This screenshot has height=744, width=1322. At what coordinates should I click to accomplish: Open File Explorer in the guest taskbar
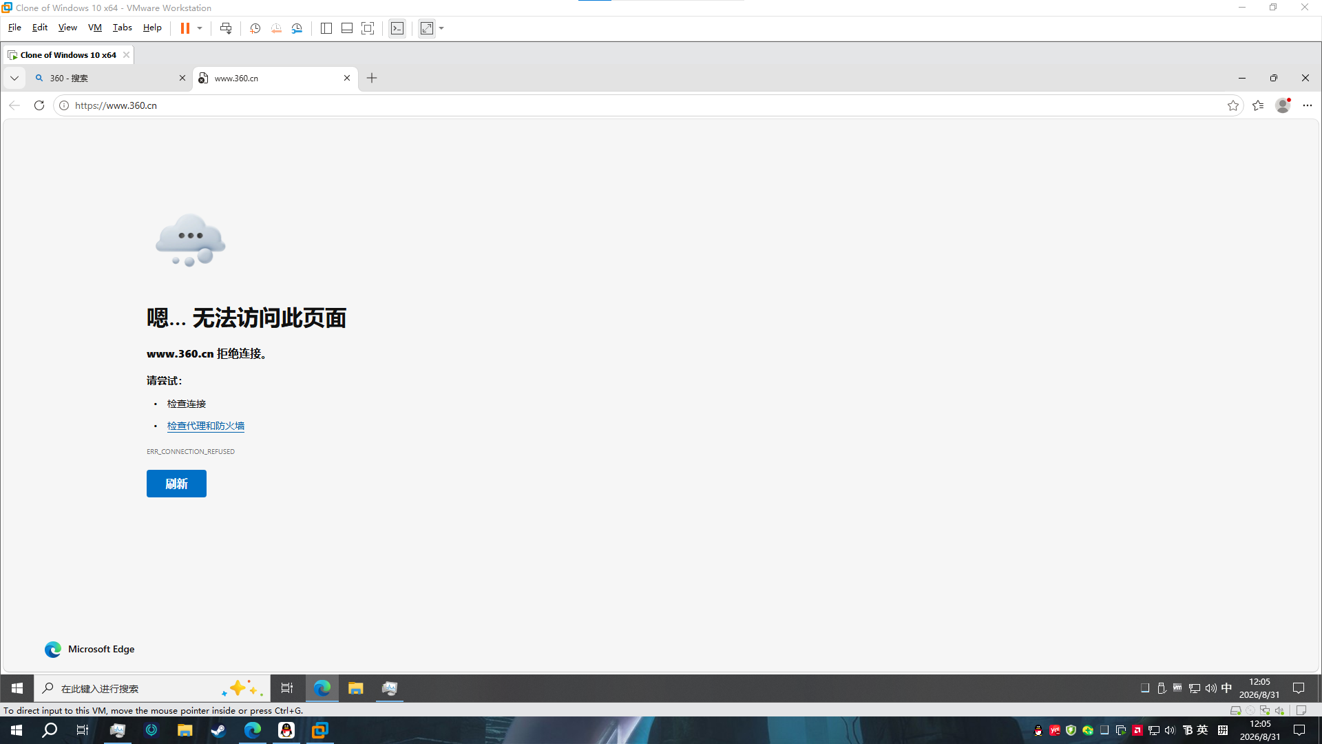355,688
